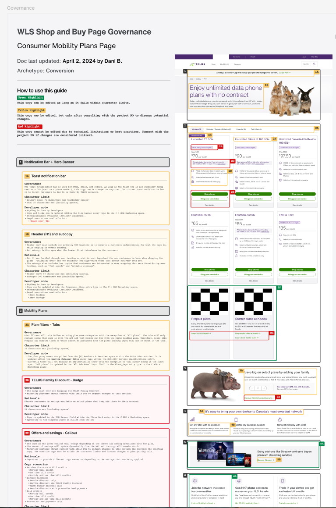The width and height of the screenshot is (336, 508).
Task: Click 'Log in' in the purple top bar
Action: (x=304, y=57)
